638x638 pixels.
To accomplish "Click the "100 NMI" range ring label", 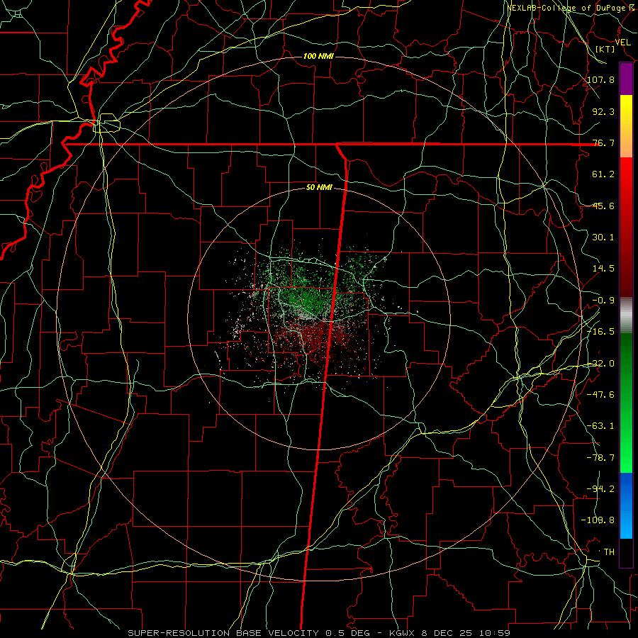I will 318,56.
